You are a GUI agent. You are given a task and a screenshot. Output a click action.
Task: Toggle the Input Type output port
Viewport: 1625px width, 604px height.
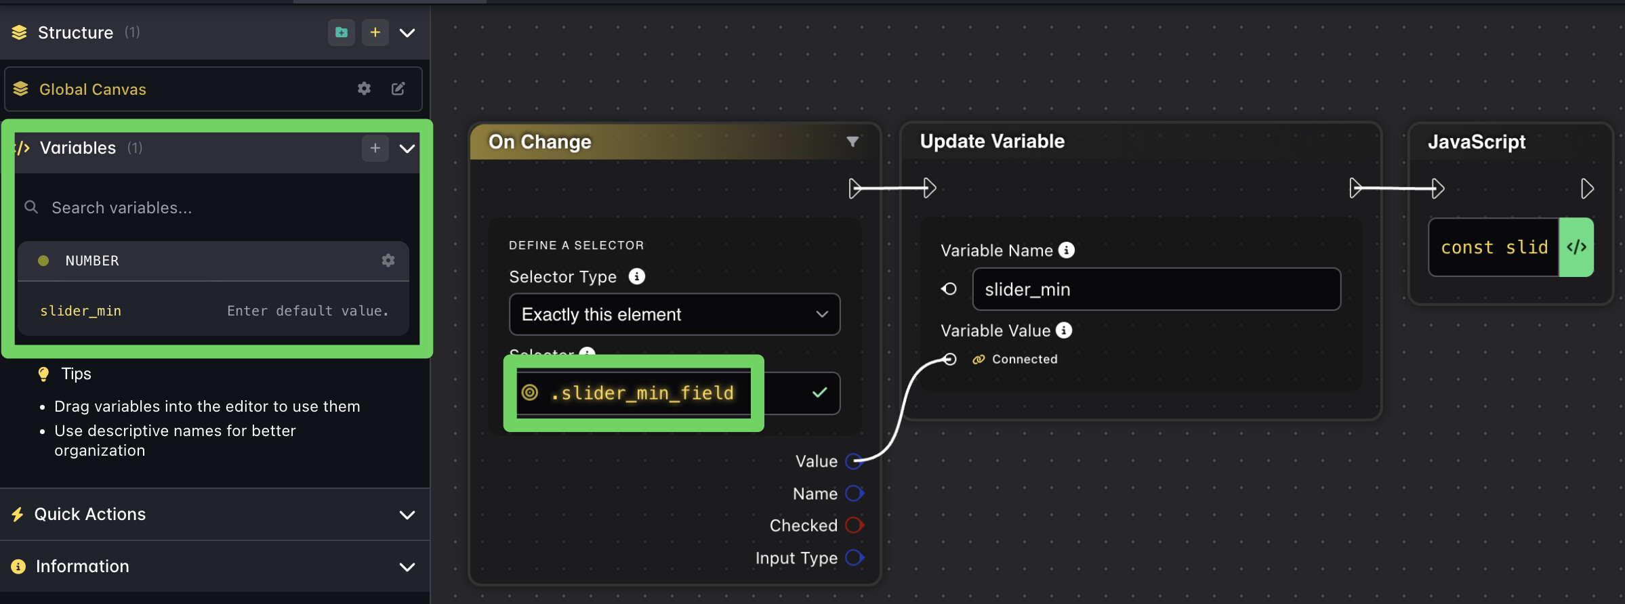pos(854,558)
